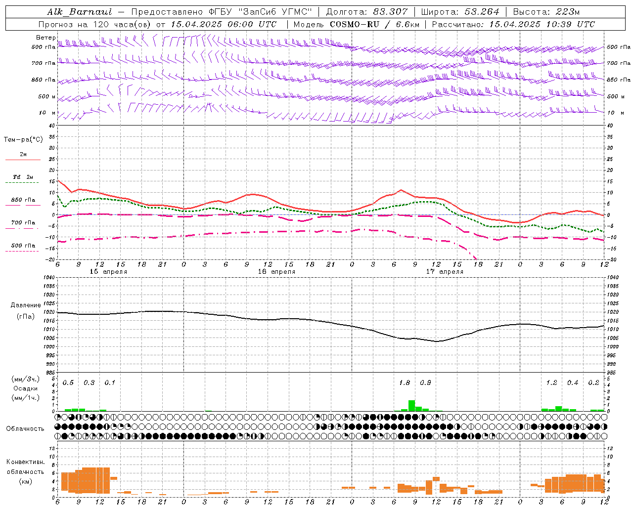Viewport: 633px width, 506px height.
Task: Click the '15 апреля' date label
Action: [108, 272]
